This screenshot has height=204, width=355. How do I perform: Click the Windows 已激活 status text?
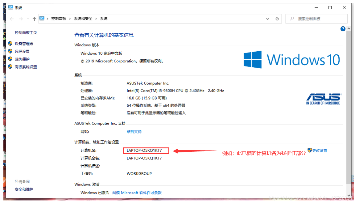tap(95, 193)
